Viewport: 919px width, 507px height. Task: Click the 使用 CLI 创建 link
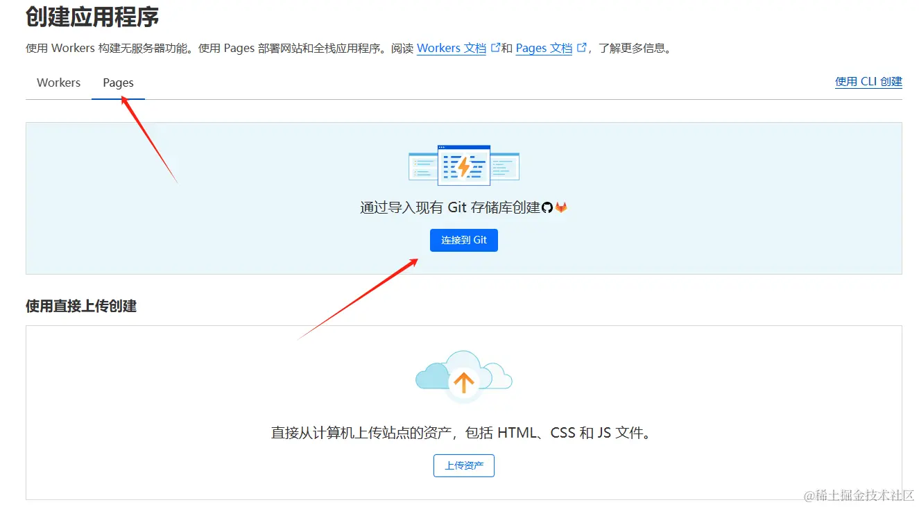pyautogui.click(x=868, y=81)
